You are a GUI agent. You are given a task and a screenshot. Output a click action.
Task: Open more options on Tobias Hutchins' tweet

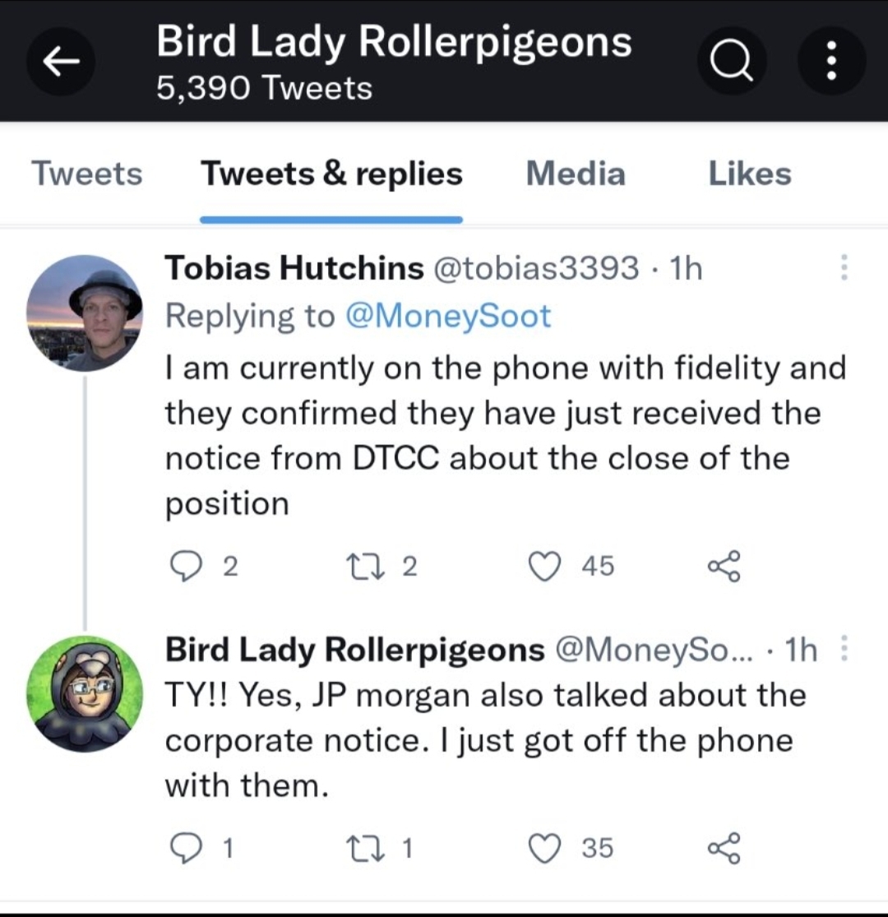(844, 268)
